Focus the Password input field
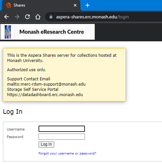Viewport: 162px width, 164px height. pos(62,136)
